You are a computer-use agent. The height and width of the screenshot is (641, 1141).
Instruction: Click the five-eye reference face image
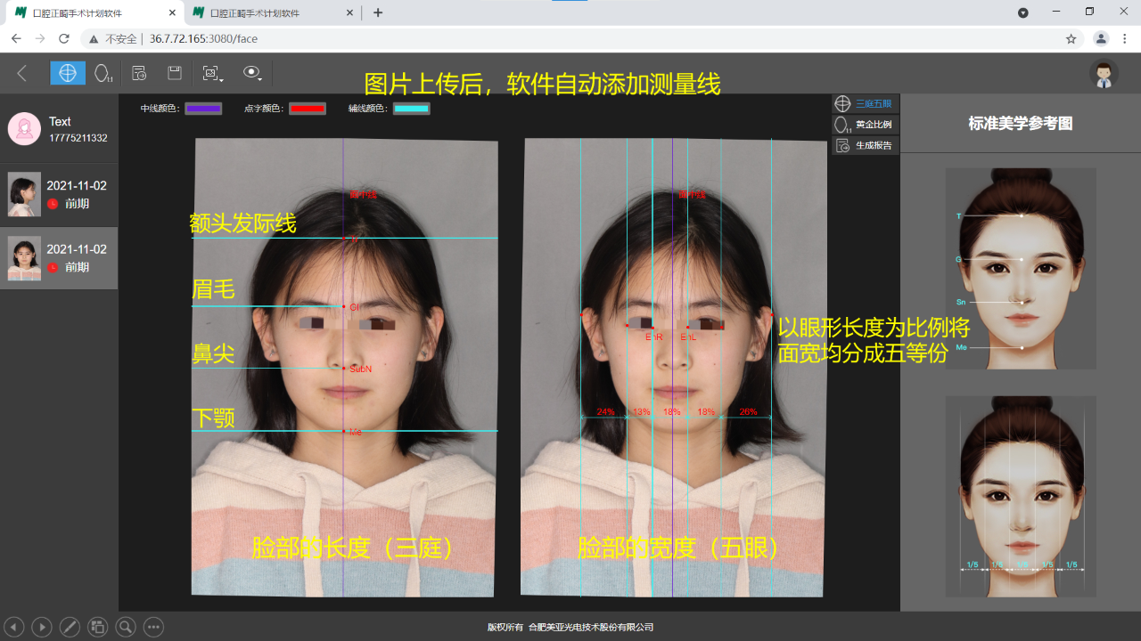point(1021,496)
